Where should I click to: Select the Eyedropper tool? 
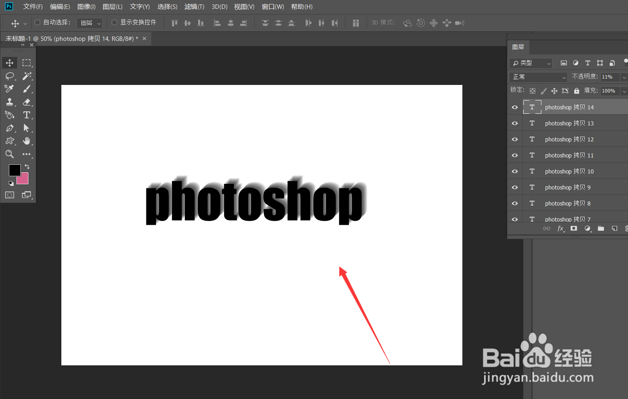coord(10,89)
